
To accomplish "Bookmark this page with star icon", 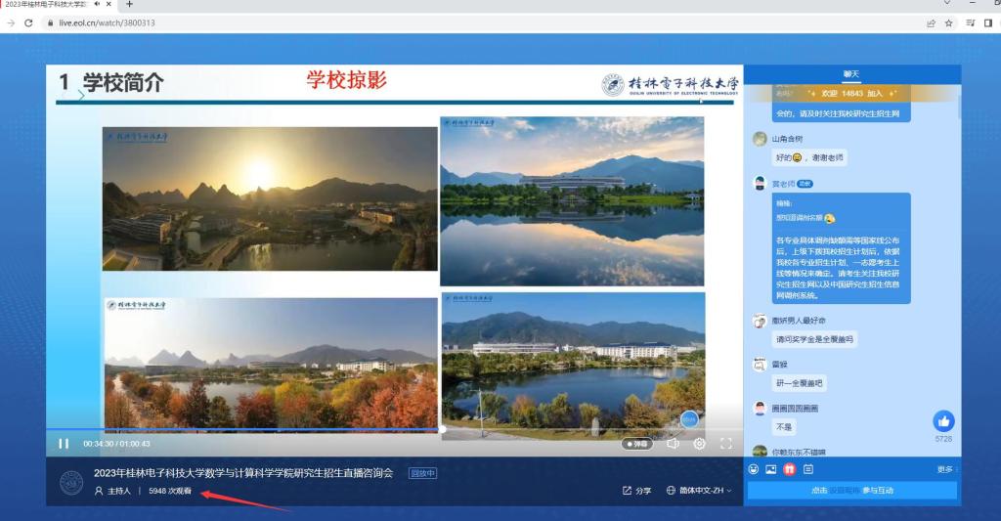I will (x=949, y=22).
